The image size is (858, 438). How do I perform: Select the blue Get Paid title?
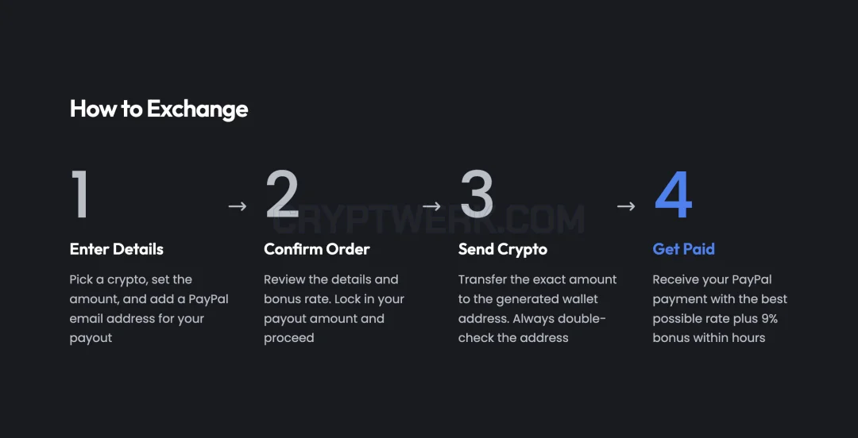tap(683, 249)
